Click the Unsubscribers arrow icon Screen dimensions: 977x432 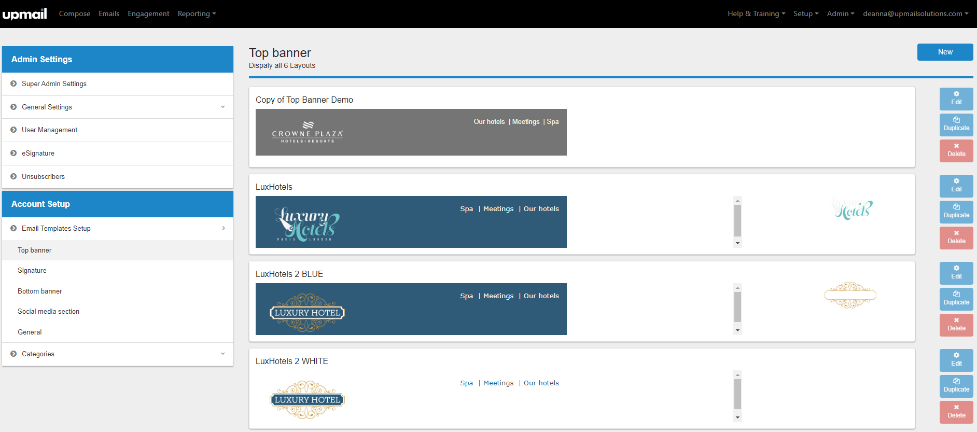[13, 176]
